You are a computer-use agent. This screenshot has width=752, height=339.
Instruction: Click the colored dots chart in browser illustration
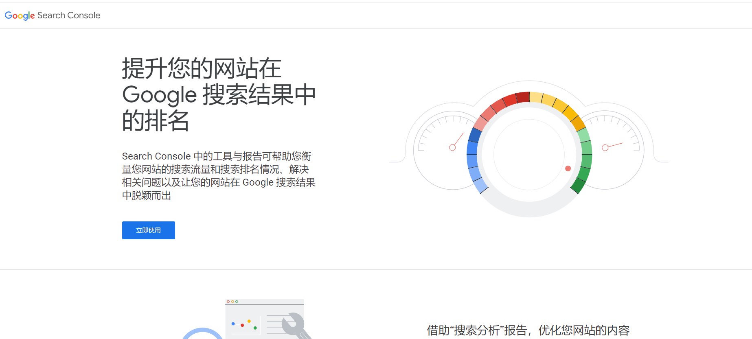pos(244,324)
